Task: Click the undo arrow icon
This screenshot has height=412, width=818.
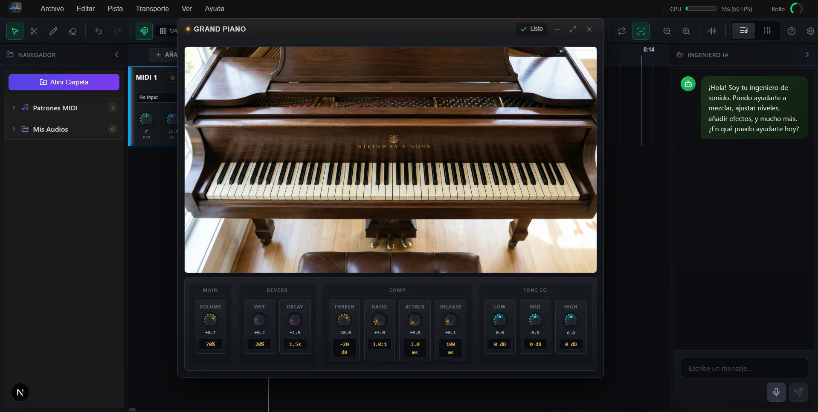Action: (99, 31)
